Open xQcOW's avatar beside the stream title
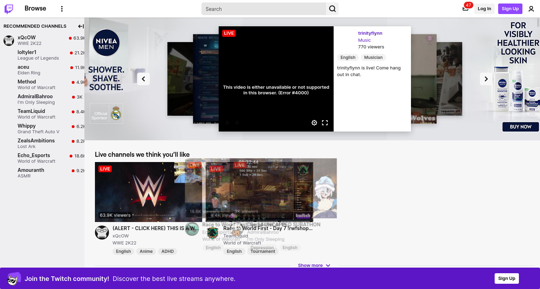Screen dimensions: 540x289 (x=102, y=233)
